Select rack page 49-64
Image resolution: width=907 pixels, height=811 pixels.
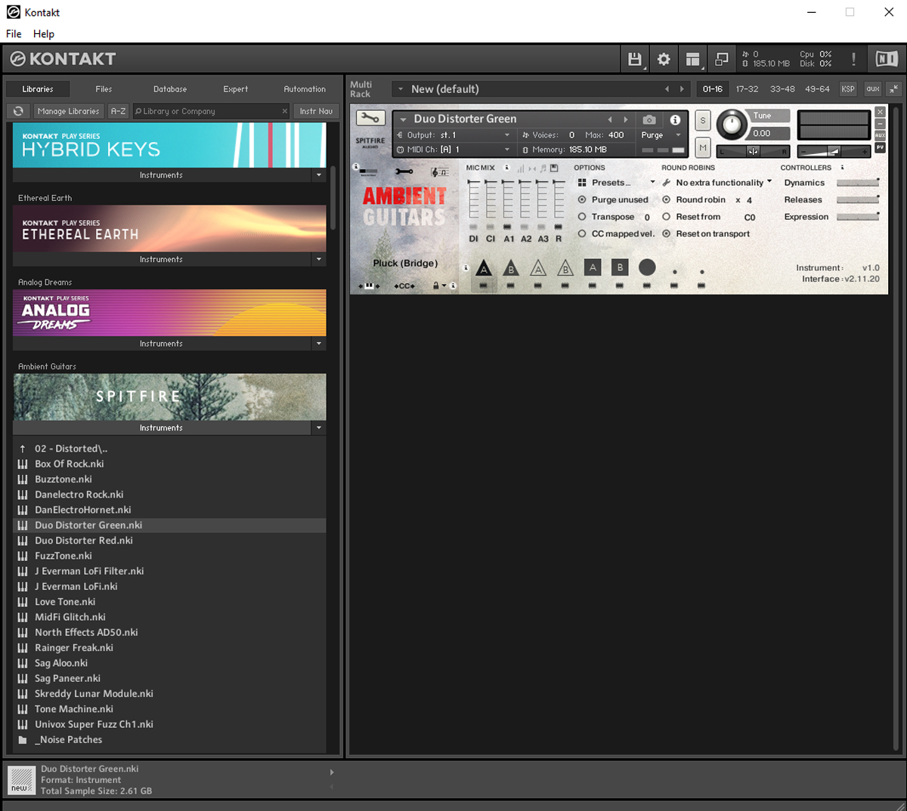point(817,89)
